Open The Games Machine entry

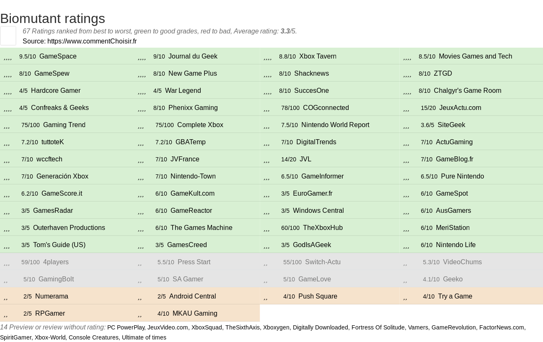(201, 227)
